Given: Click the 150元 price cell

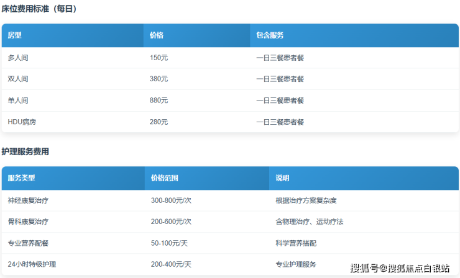Looking at the screenshot, I should [159, 58].
